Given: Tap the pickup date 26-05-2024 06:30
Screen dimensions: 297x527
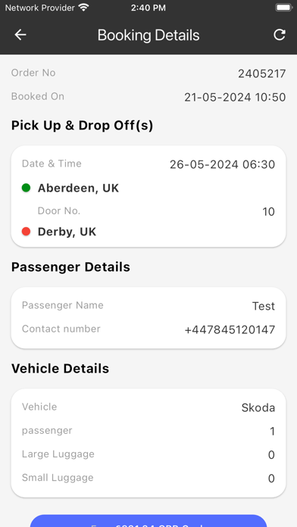Looking at the screenshot, I should click(x=222, y=164).
